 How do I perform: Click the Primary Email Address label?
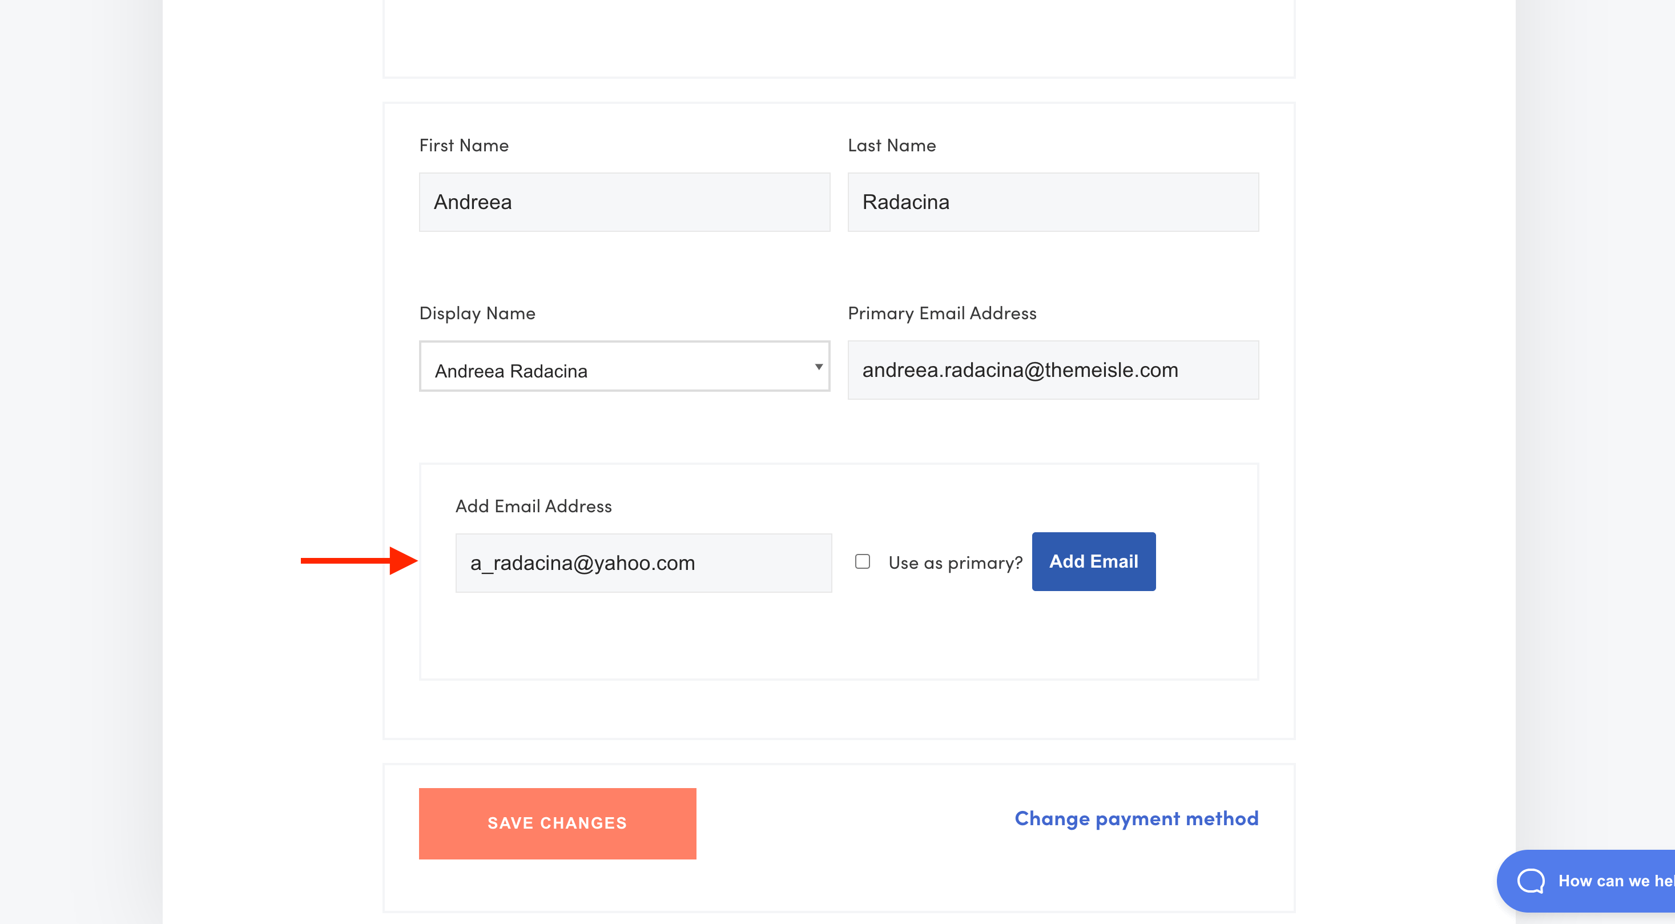941,314
